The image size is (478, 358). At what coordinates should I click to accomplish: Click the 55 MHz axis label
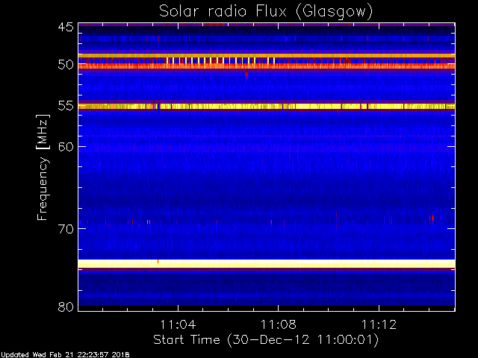pyautogui.click(x=66, y=106)
